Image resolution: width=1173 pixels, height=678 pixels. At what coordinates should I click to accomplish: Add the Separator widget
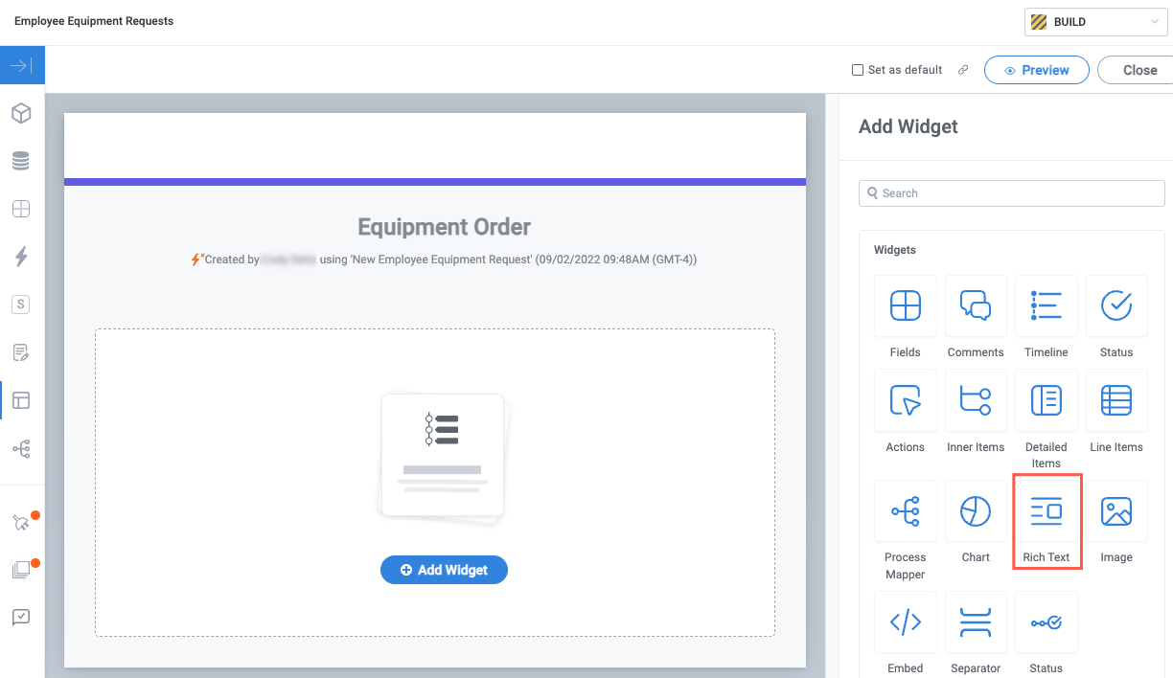pos(976,622)
